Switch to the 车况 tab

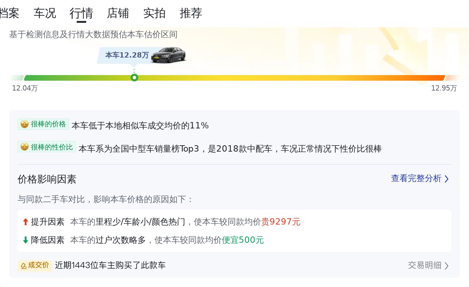click(45, 13)
